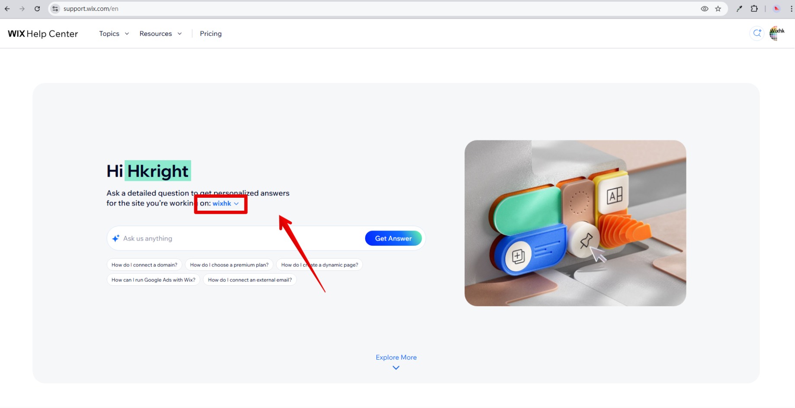Click the eyedropper color picker extension
Screen dimensions: 795x408
[739, 9]
